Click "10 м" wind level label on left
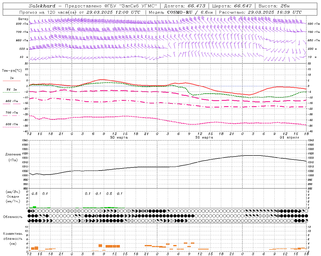Screen dimensions: 321x256 click(24, 57)
